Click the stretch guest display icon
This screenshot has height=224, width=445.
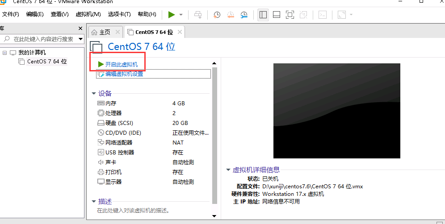(342, 15)
